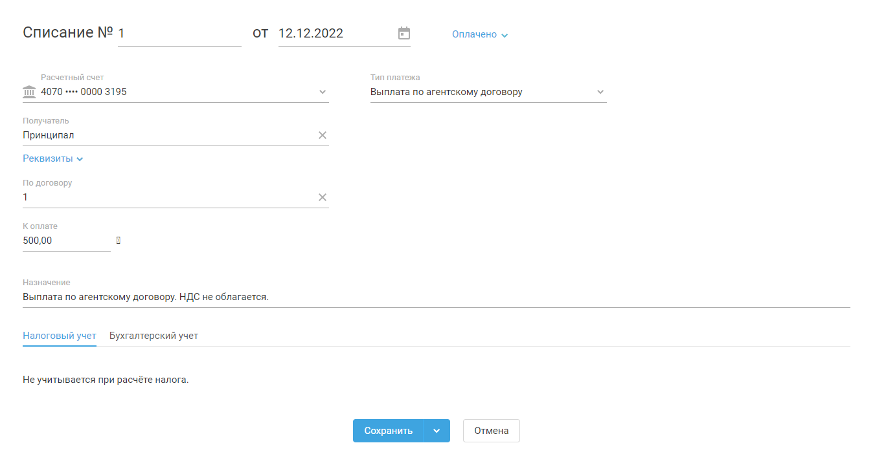Focus the Списание number input field

[179, 34]
